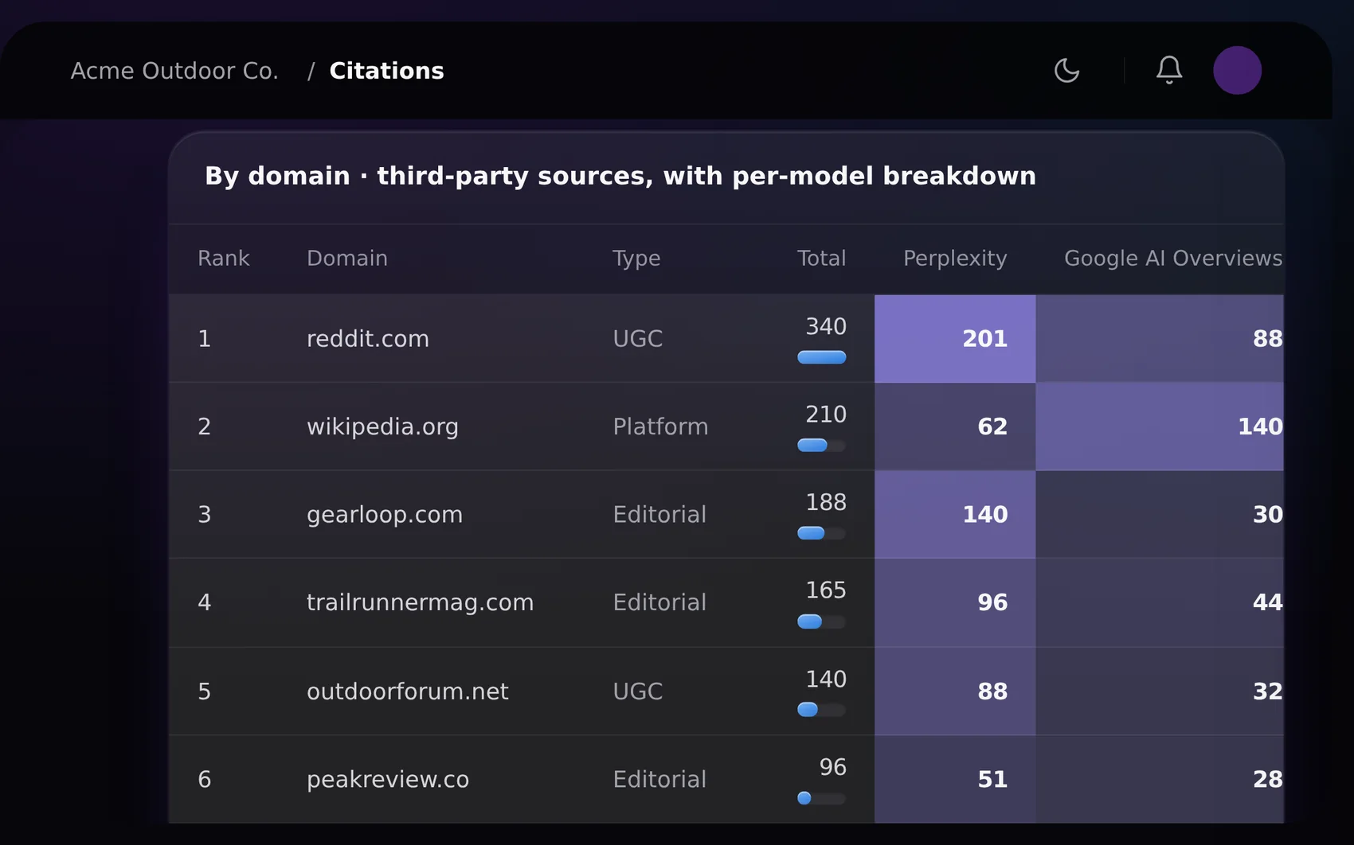Click the Citations breadcrumb title
Screen dimensions: 1354x845
(x=386, y=71)
